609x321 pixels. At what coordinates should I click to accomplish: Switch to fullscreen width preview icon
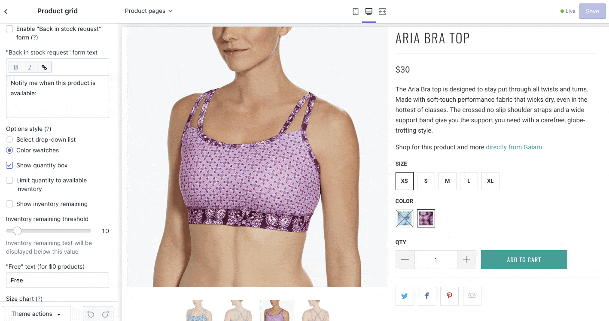coord(382,12)
